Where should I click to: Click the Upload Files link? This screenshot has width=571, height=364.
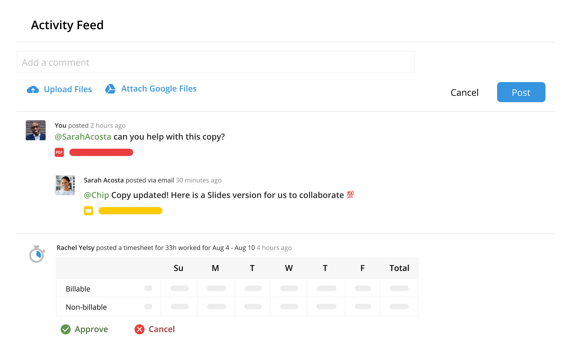point(68,89)
